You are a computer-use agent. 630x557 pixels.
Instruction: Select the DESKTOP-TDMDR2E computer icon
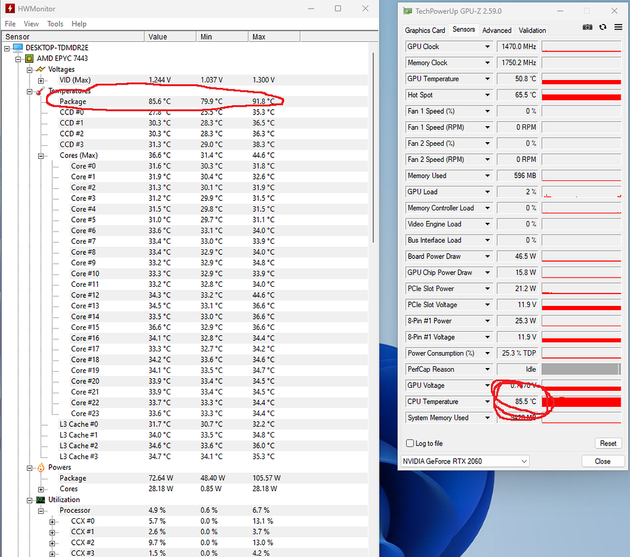click(17, 47)
